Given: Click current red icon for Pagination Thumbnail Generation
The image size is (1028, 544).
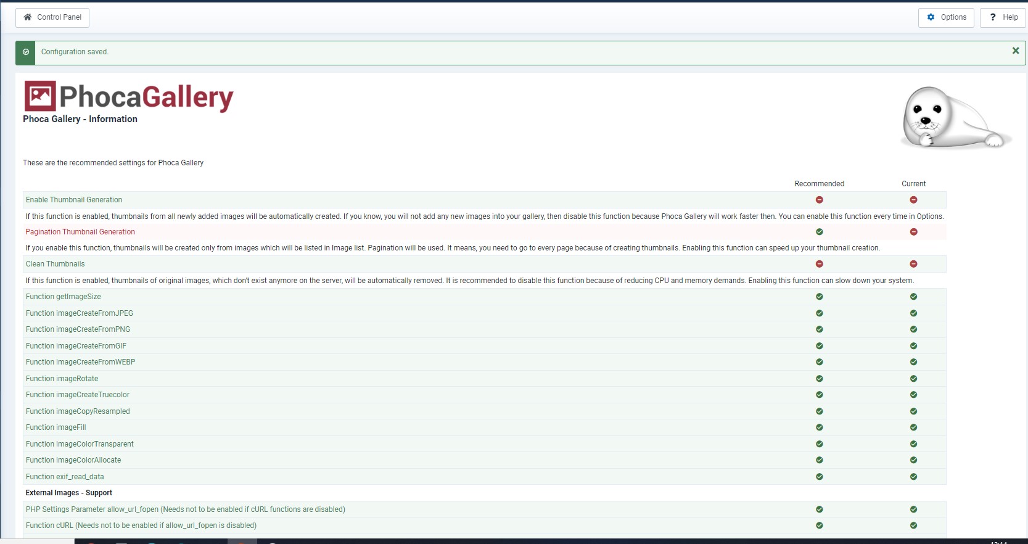Looking at the screenshot, I should pyautogui.click(x=914, y=232).
